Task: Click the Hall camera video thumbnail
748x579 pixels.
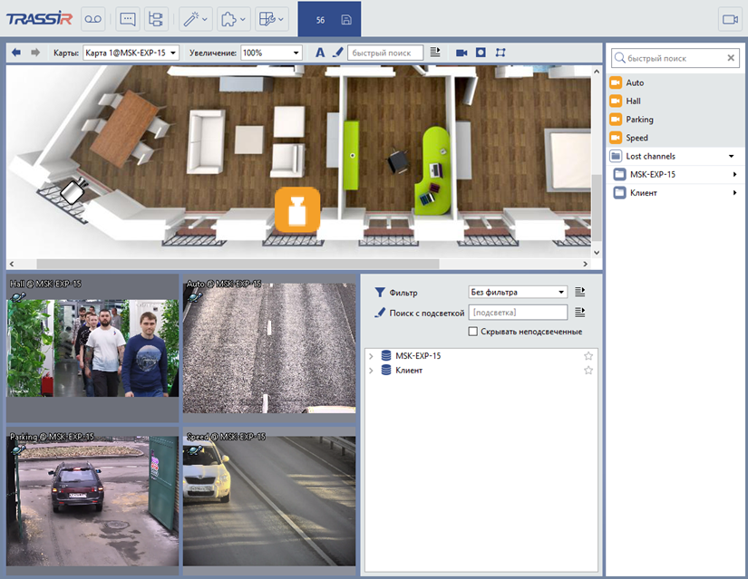Action: (92, 348)
